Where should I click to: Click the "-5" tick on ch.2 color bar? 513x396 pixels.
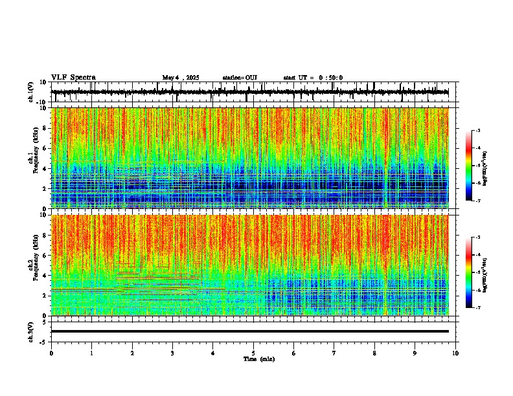(478, 272)
